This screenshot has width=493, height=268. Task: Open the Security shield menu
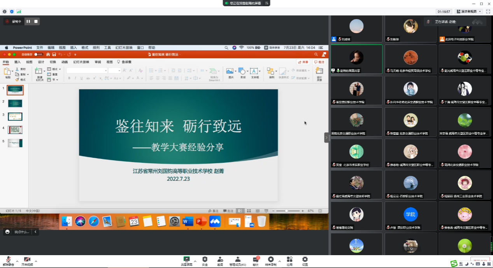(x=205, y=260)
